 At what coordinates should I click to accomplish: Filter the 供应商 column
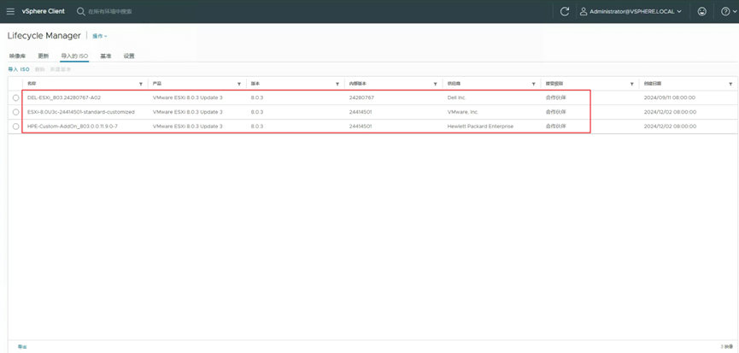click(x=533, y=84)
